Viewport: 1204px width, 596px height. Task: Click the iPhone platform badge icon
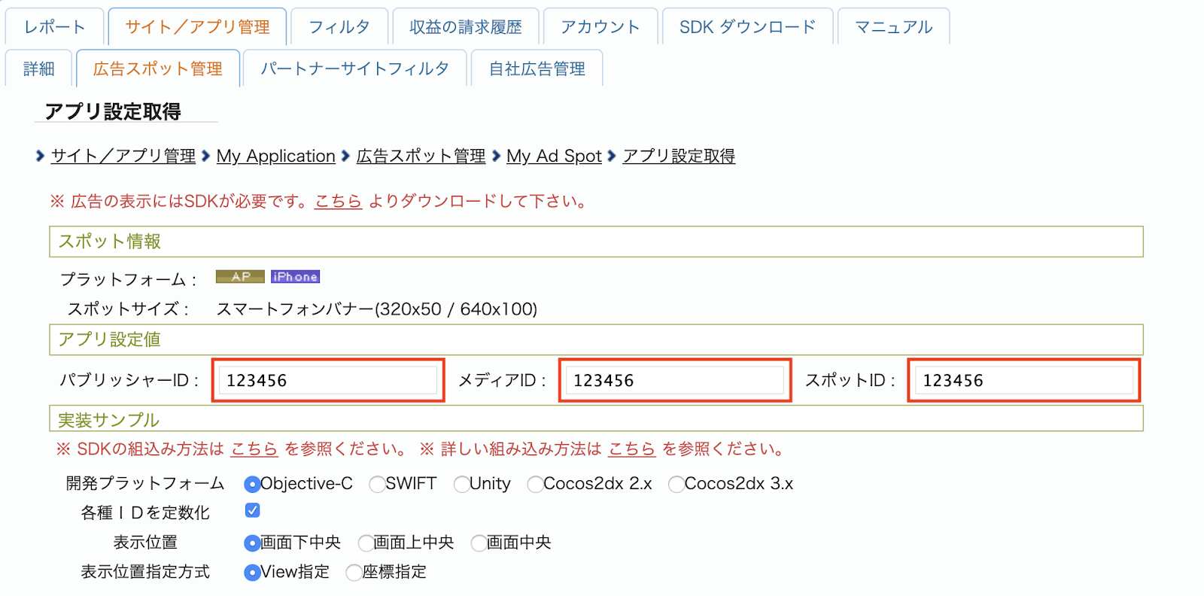coord(295,277)
